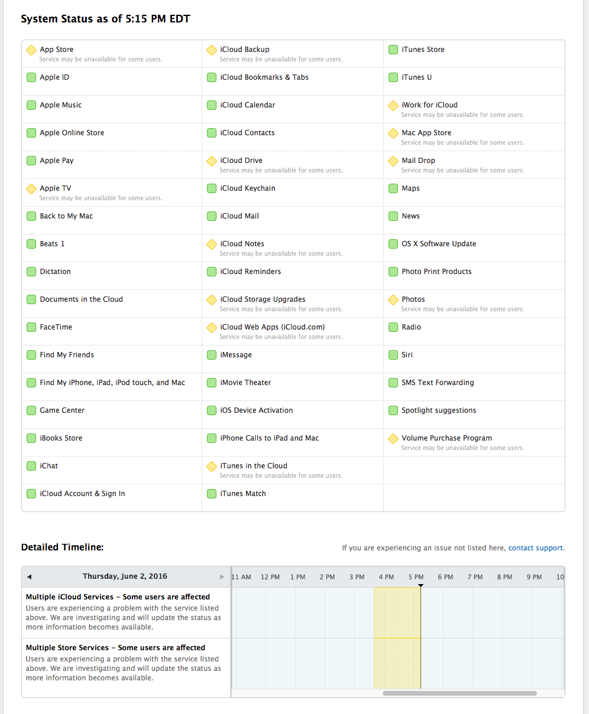Click the current time marker triangle
589x714 pixels.
click(x=420, y=585)
